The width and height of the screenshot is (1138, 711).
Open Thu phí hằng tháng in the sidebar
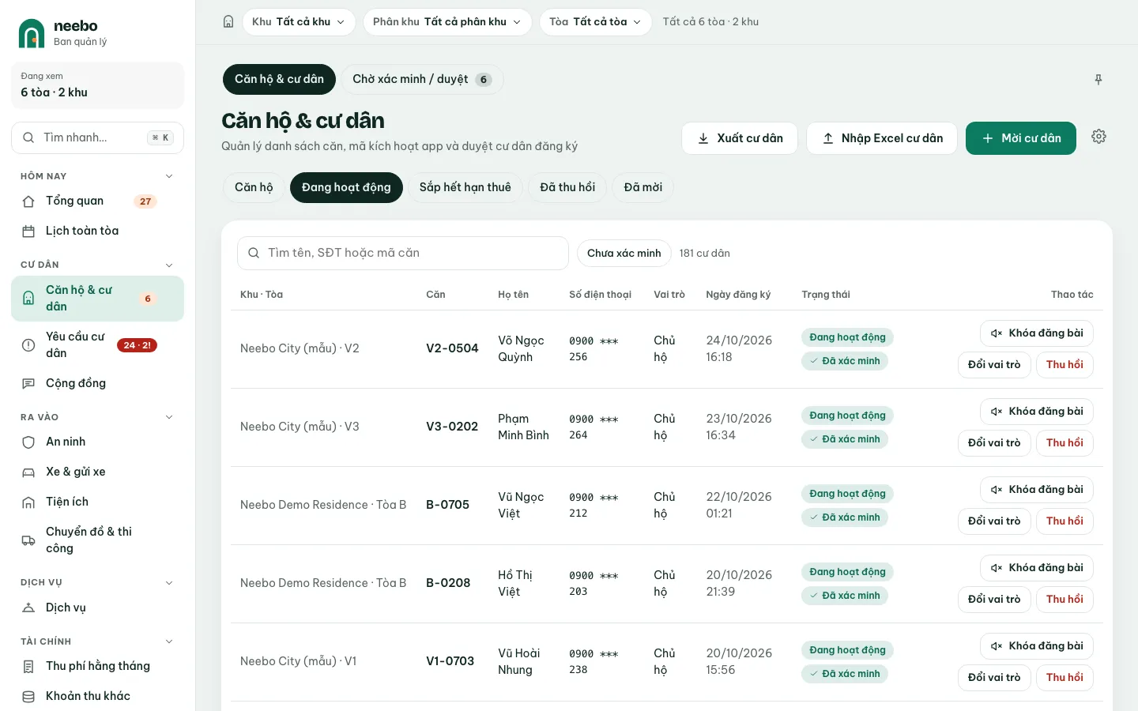coord(97,667)
